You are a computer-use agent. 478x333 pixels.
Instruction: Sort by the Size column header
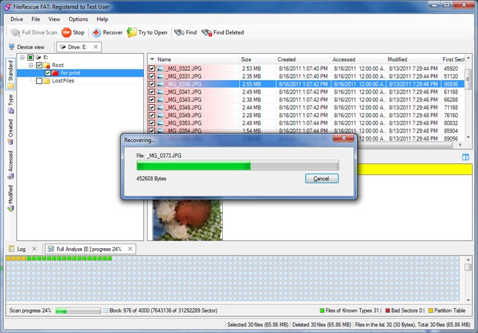pyautogui.click(x=257, y=59)
